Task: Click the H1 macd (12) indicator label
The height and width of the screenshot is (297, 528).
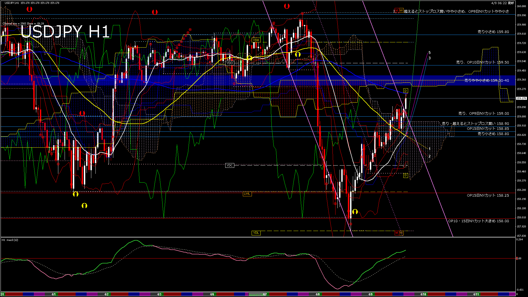Action: (10, 240)
